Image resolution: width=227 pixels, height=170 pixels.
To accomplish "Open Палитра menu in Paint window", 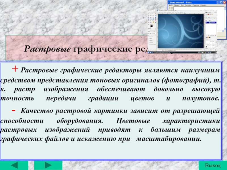I will 196,5.
